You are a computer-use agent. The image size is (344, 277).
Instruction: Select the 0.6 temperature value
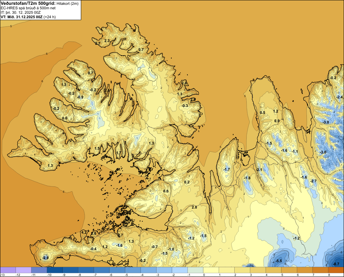pos(166,191)
